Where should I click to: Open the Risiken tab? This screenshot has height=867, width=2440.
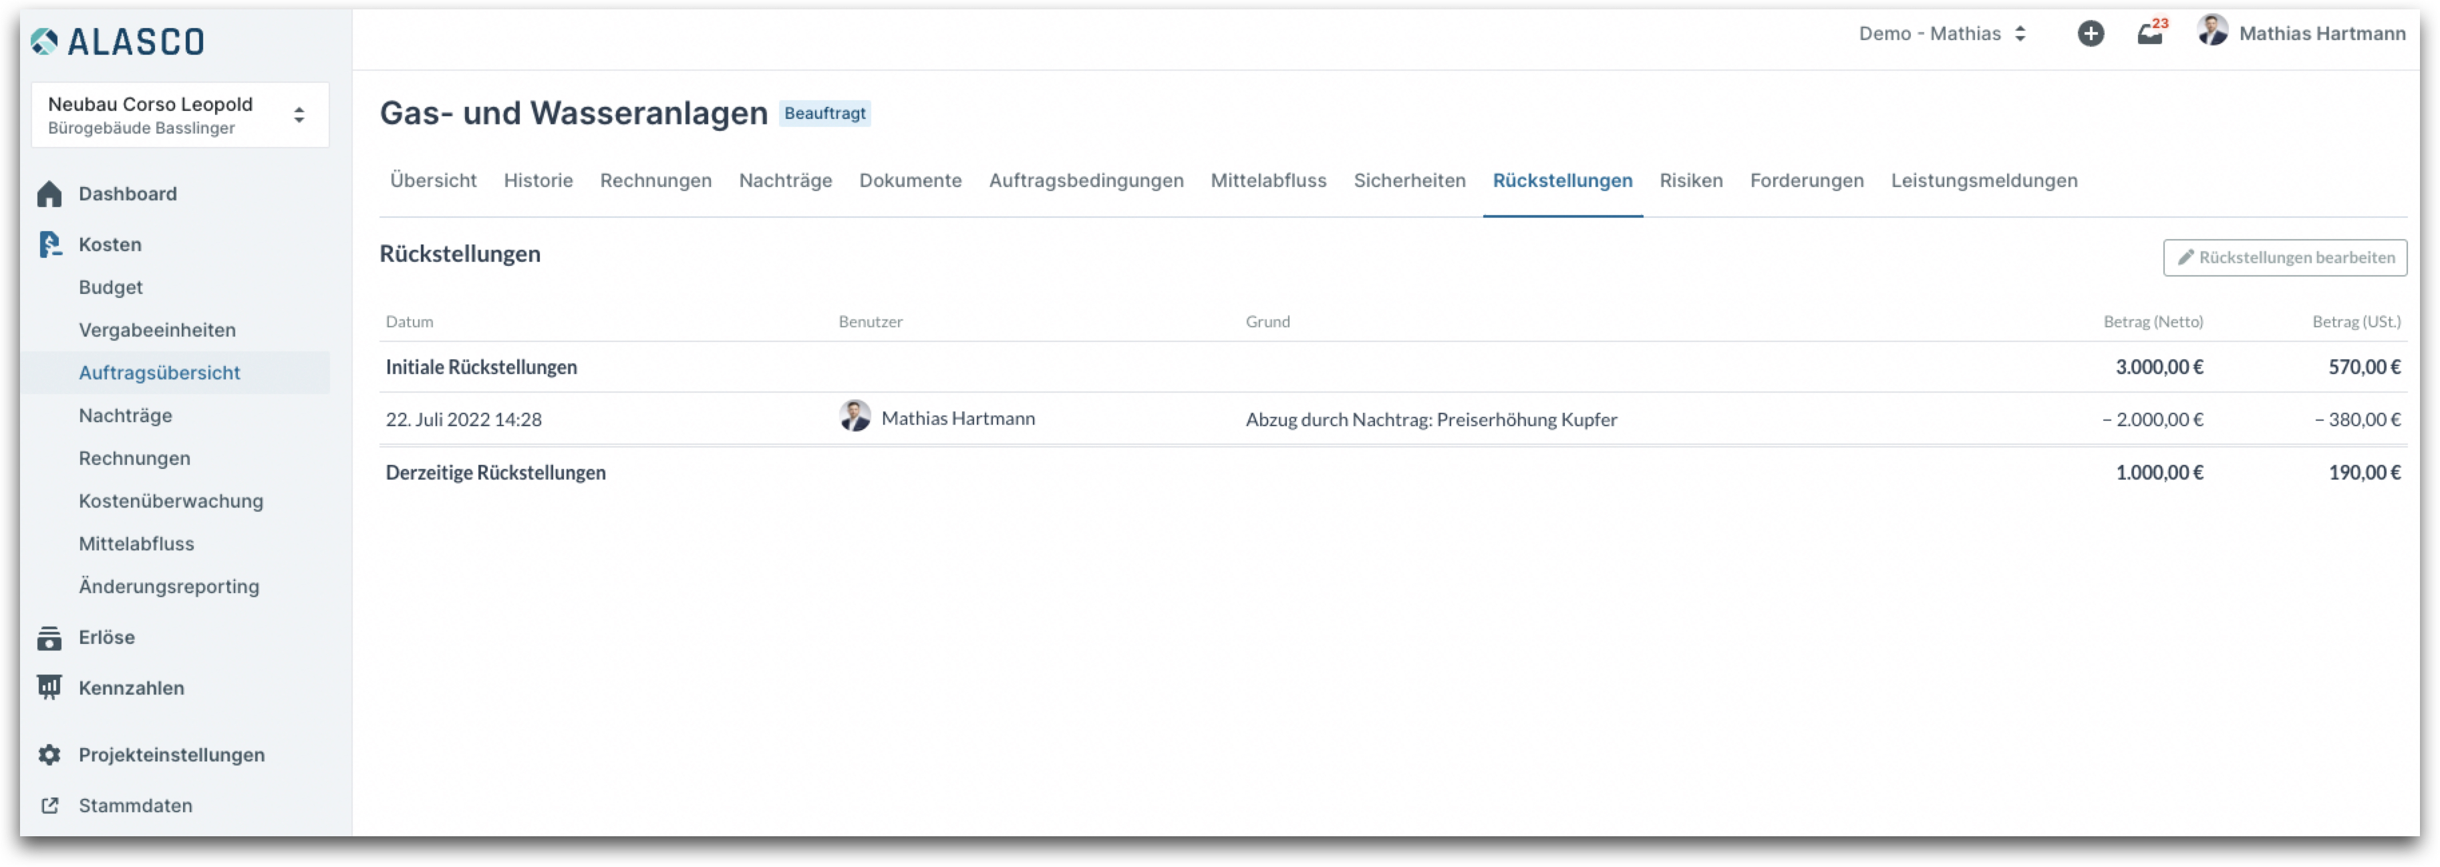(1691, 181)
